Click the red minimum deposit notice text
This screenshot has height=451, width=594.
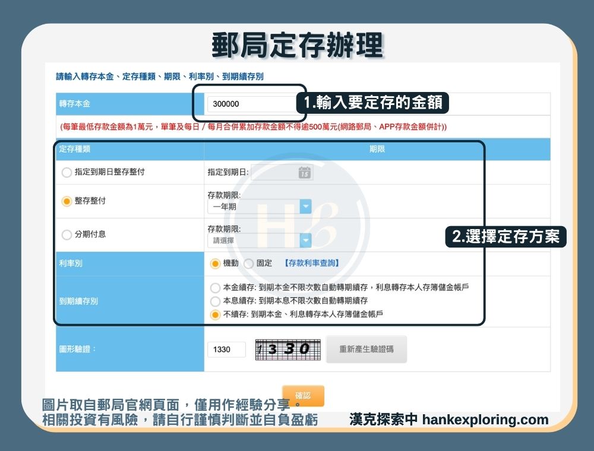[253, 127]
